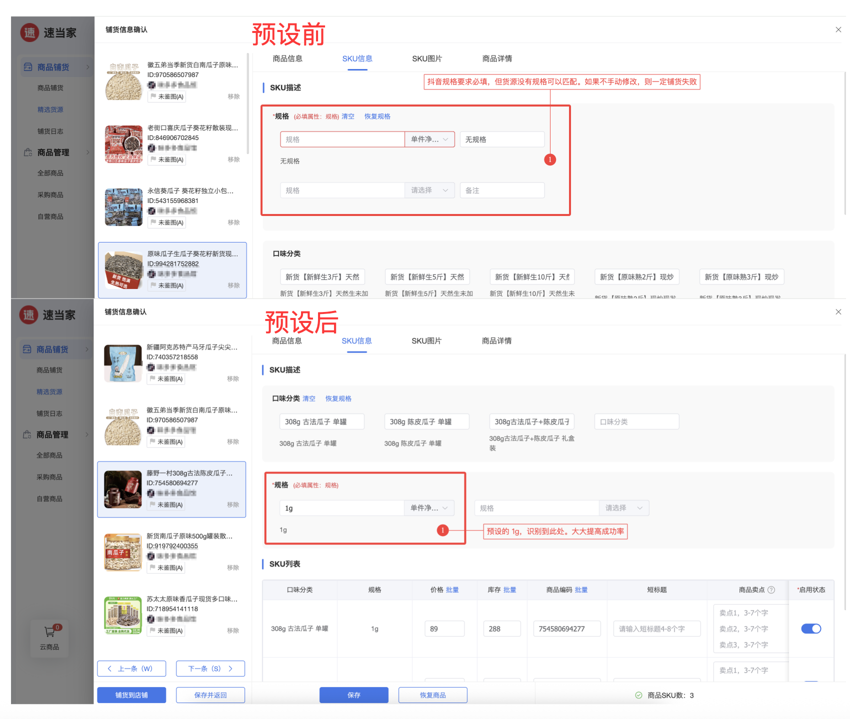
Task: Open the 请选择 dropdown next to 备注 field
Action: tap(429, 190)
